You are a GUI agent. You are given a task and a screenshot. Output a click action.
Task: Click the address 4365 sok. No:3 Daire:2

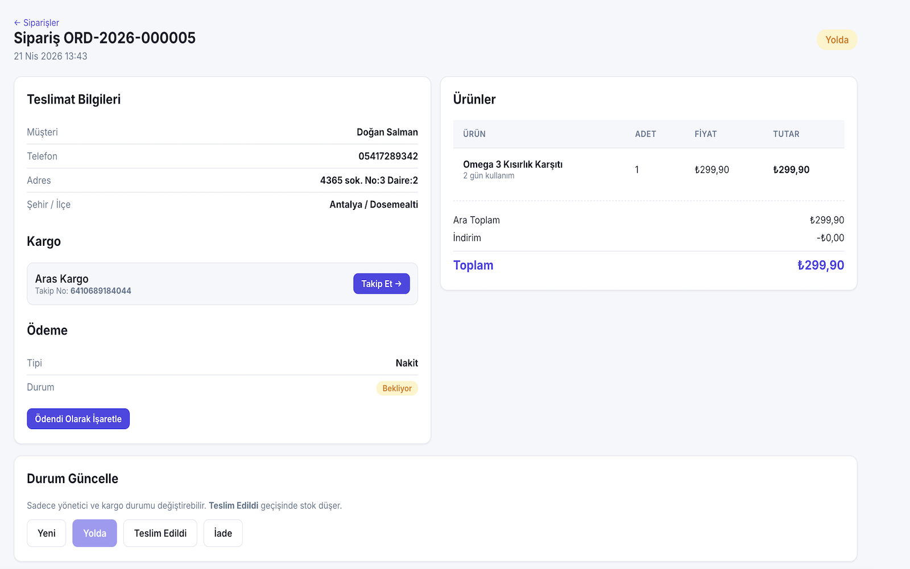coord(369,180)
